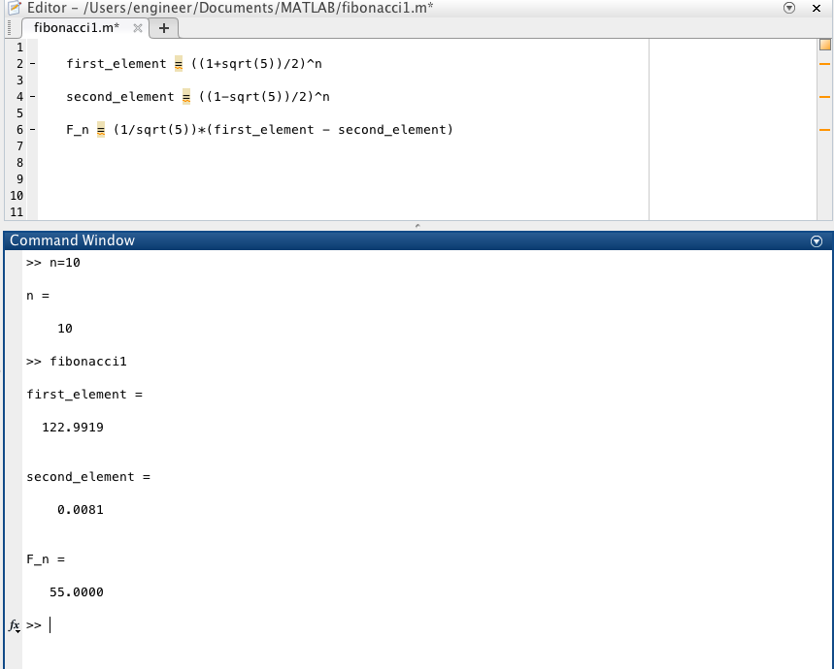This screenshot has height=669, width=834.
Task: Create a new file with the plus button
Action: (x=163, y=28)
